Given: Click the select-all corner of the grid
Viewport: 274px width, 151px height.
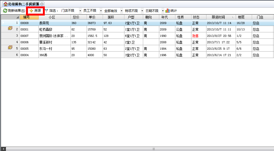Looking at the screenshot, I should (10, 17).
